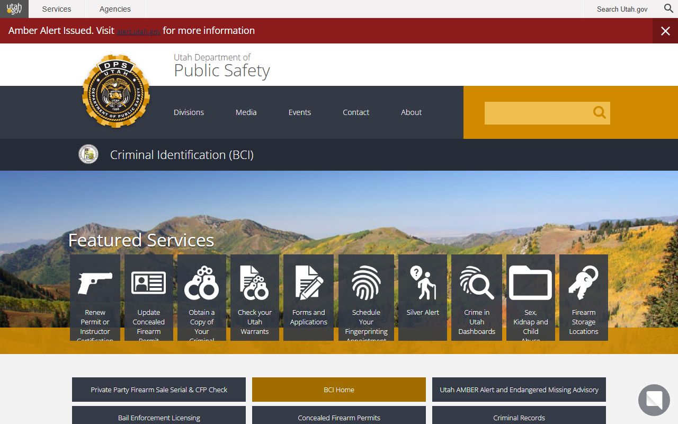Image resolution: width=678 pixels, height=424 pixels.
Task: Open the chat bubble widget
Action: (x=654, y=400)
